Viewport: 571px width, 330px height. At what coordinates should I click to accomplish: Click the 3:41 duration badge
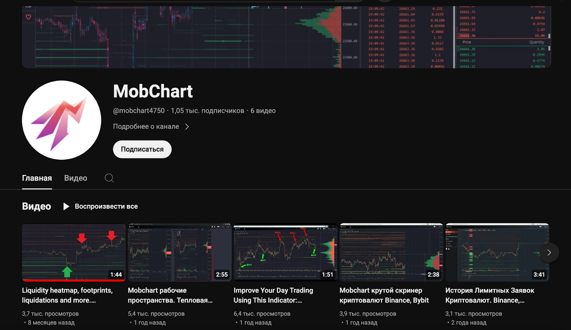539,274
